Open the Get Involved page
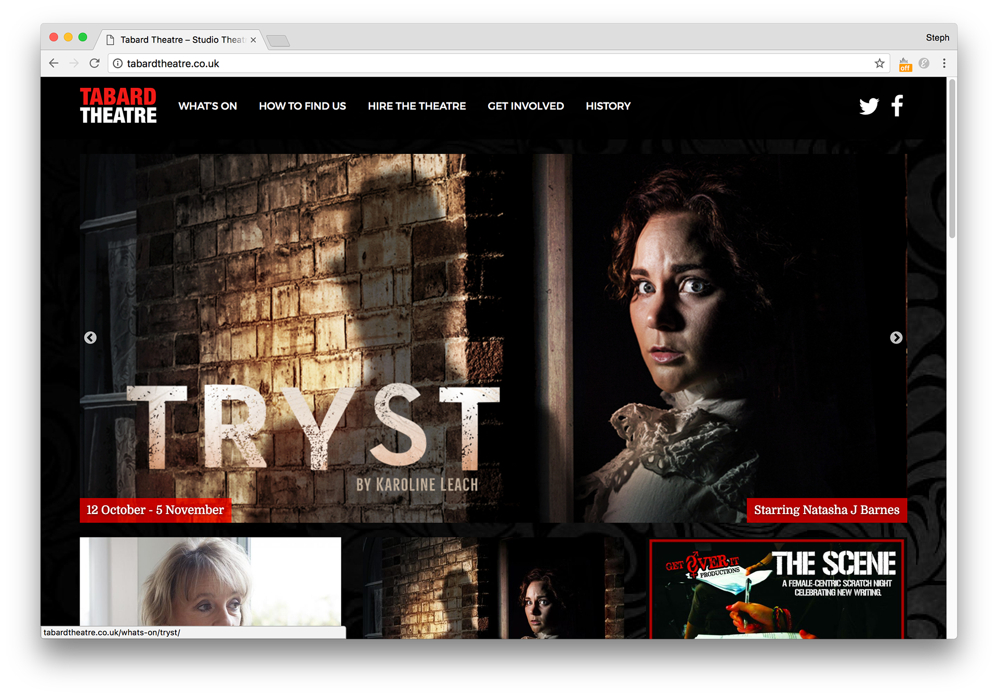 (526, 106)
